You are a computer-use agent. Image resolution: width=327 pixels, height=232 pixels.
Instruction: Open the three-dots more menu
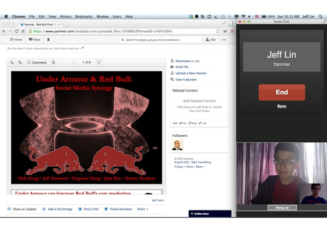pyautogui.click(x=224, y=40)
